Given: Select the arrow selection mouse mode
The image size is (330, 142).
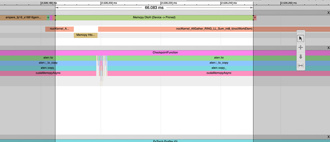Looking at the screenshot, I should tap(301, 38).
